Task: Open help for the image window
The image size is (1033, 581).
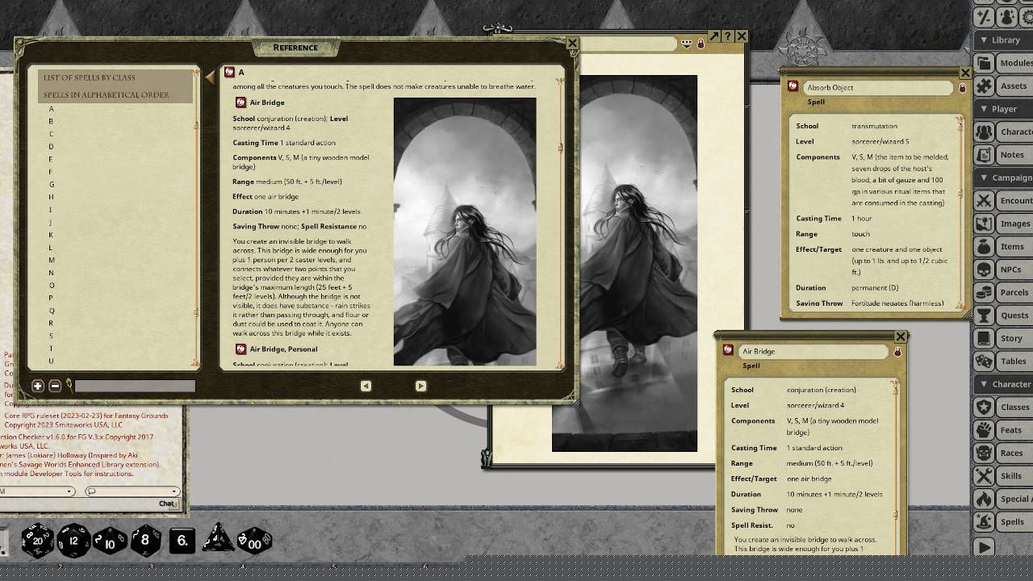Action: pos(727,36)
